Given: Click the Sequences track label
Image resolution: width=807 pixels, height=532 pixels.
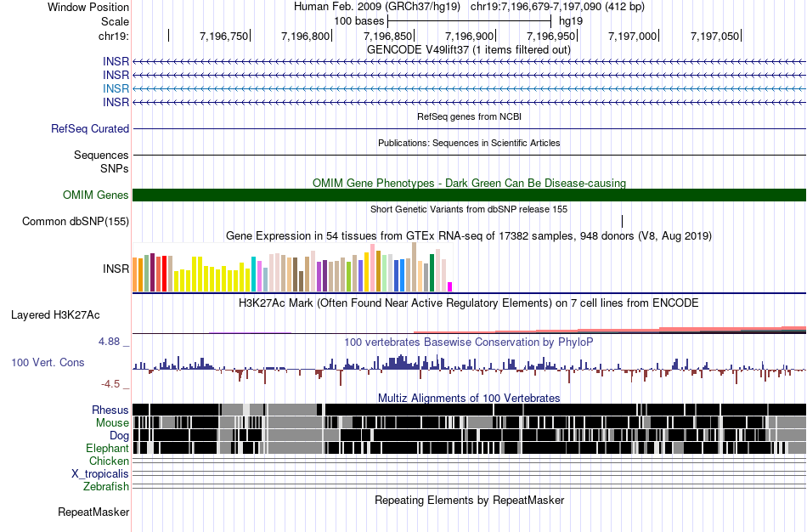Looking at the screenshot, I should click(x=101, y=155).
